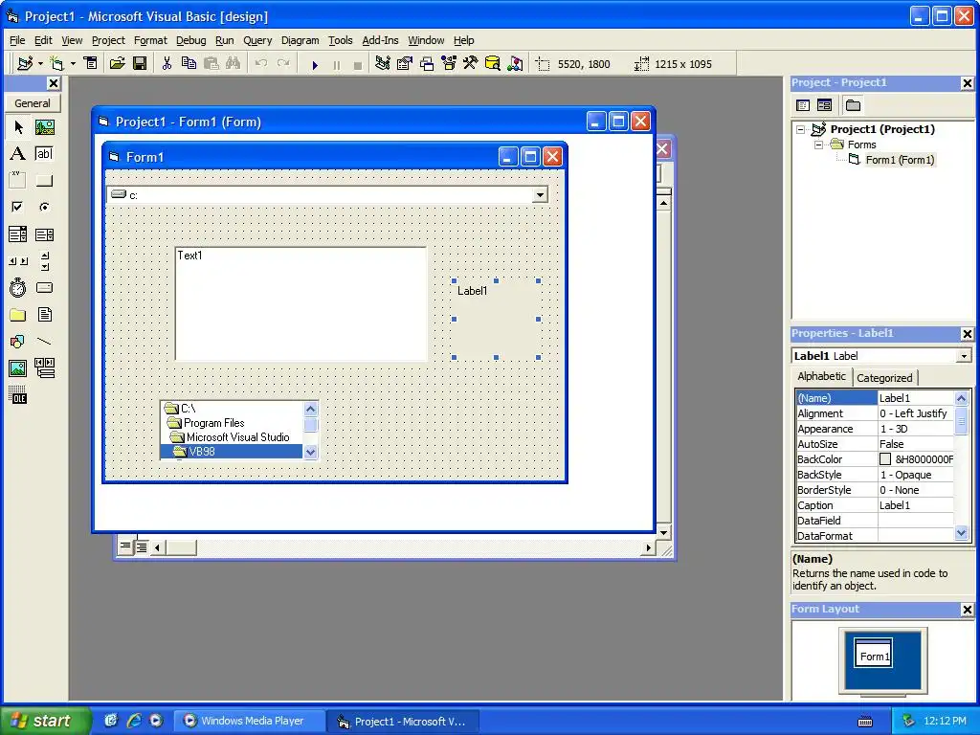
Task: Select the DirListBox tool
Action: tap(18, 314)
